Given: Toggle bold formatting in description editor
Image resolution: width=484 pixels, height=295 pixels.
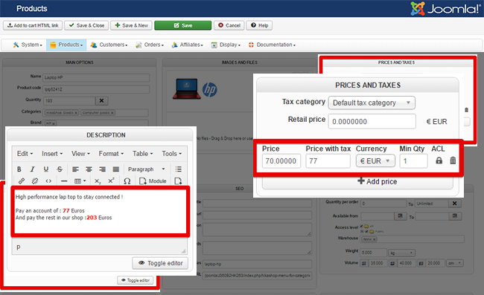Looking at the screenshot, I should tap(19, 169).
